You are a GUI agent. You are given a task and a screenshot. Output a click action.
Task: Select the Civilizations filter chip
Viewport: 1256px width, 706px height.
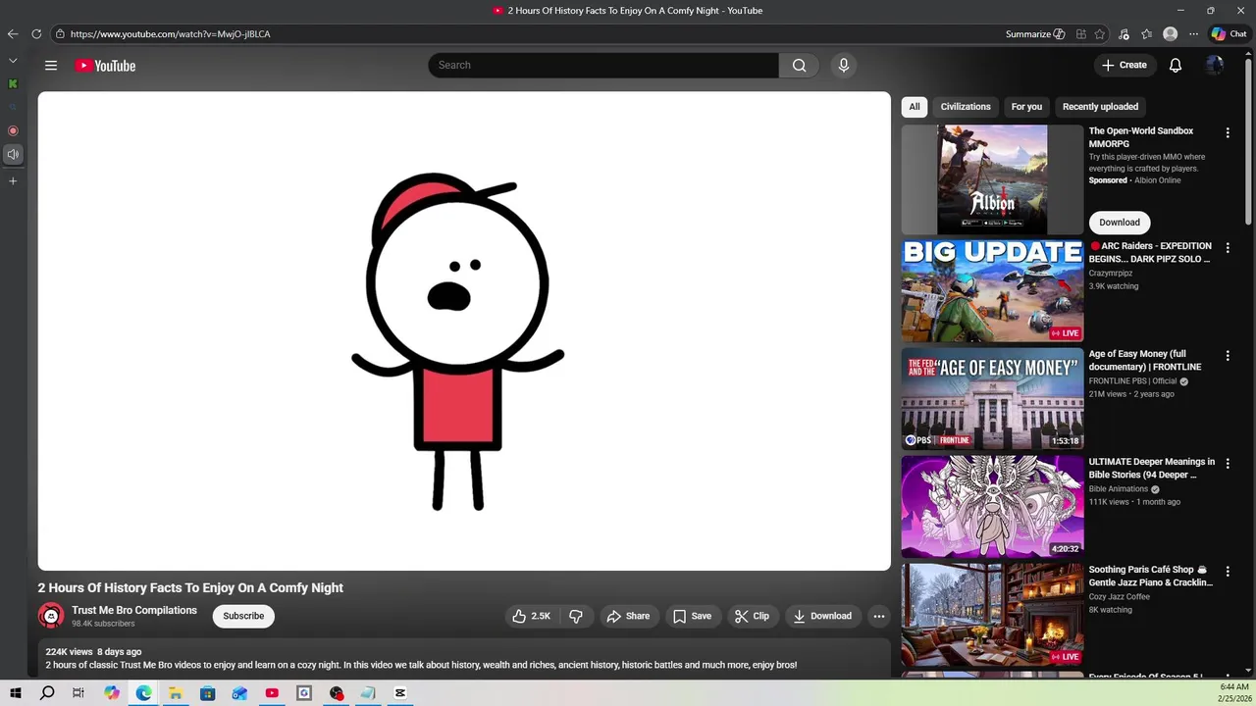966,107
